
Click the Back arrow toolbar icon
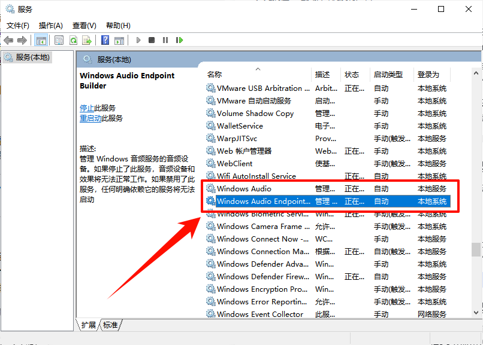[x=8, y=40]
